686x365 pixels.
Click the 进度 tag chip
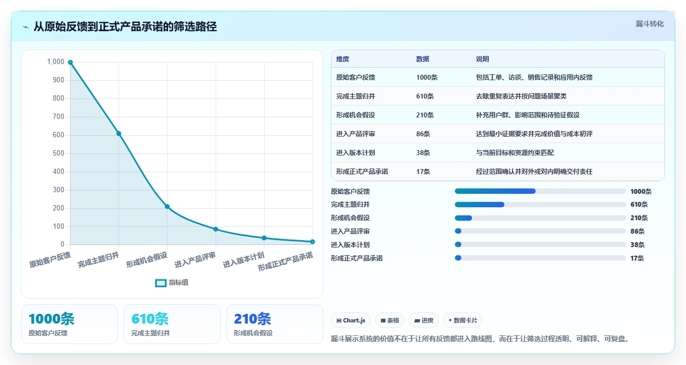pyautogui.click(x=424, y=320)
